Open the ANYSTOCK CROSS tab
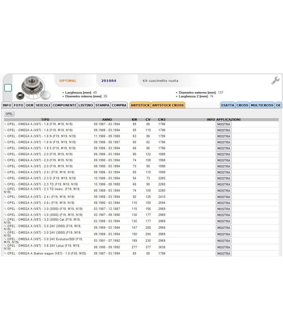Image resolution: width=283 pixels, height=330 pixels. point(168,105)
